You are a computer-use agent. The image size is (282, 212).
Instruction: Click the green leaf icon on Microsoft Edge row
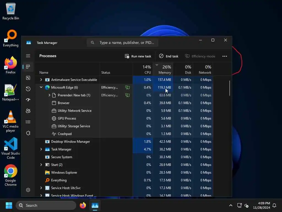click(x=128, y=88)
